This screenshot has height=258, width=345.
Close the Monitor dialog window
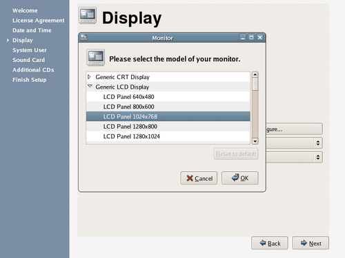pyautogui.click(x=260, y=38)
